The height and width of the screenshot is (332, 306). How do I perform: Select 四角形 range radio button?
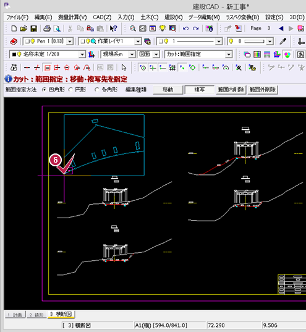[44, 90]
